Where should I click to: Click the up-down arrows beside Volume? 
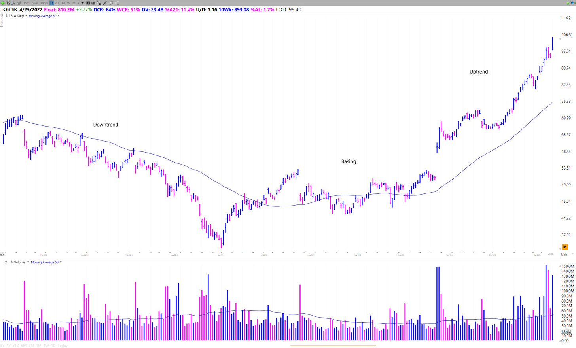click(x=11, y=262)
